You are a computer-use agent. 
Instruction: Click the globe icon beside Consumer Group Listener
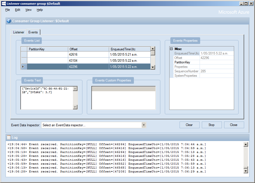click(9, 21)
